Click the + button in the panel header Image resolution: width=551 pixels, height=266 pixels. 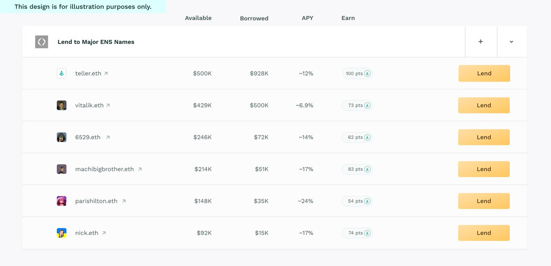tap(481, 42)
